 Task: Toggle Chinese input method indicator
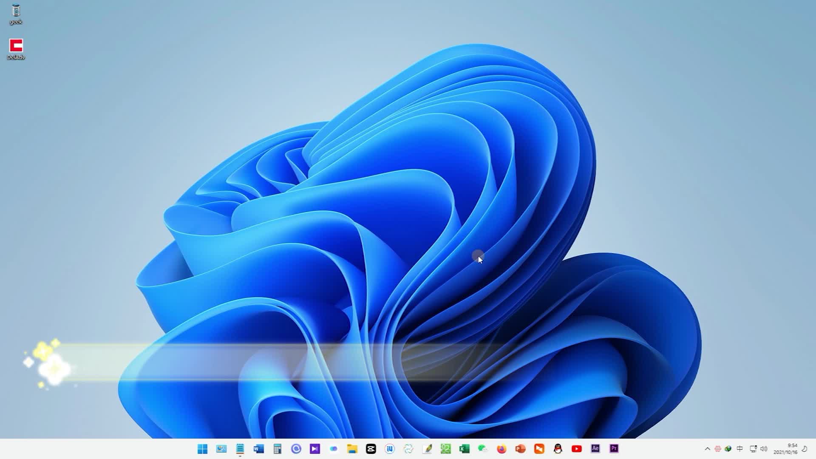tap(739, 449)
